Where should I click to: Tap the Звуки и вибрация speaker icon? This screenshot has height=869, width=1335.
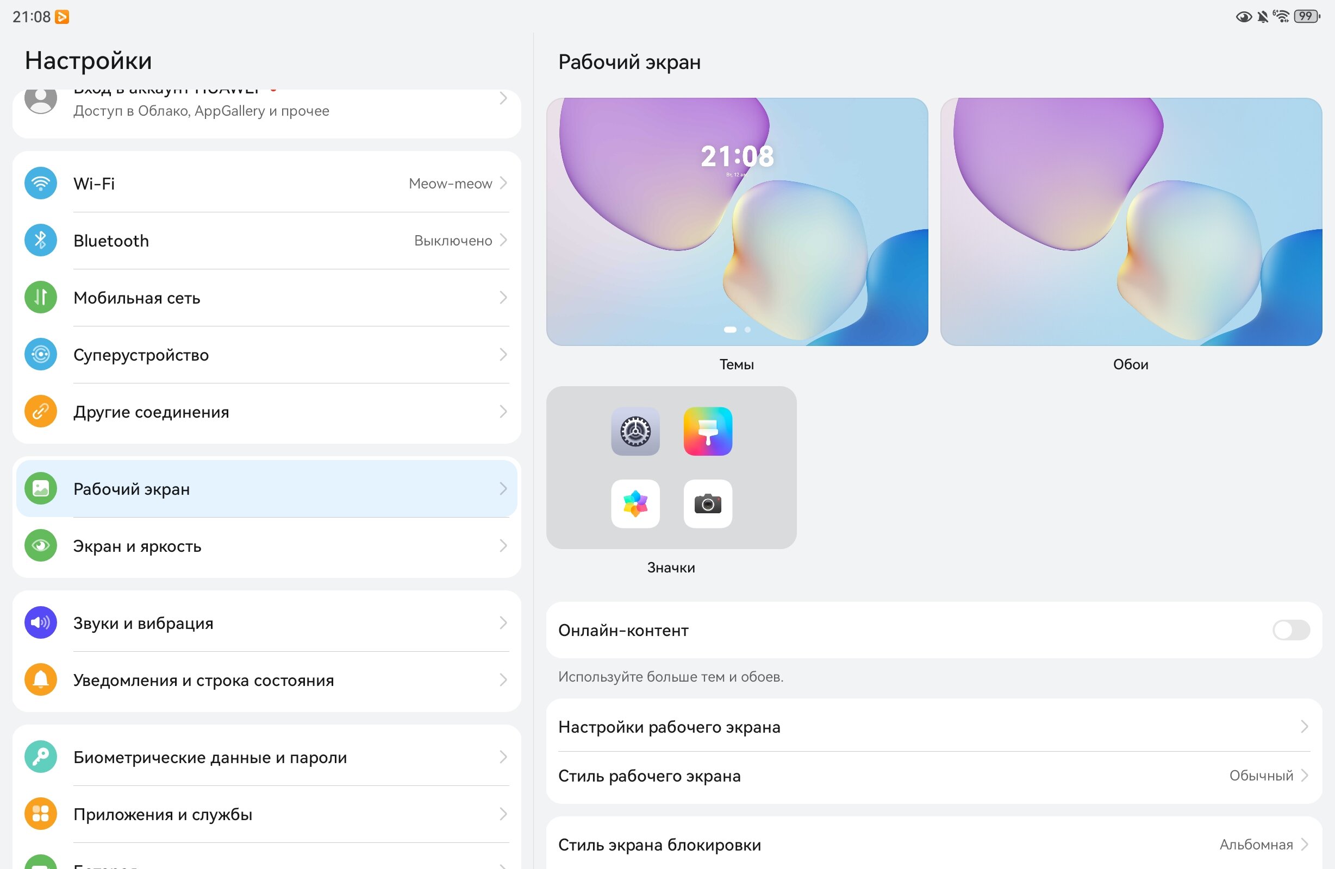pos(40,623)
